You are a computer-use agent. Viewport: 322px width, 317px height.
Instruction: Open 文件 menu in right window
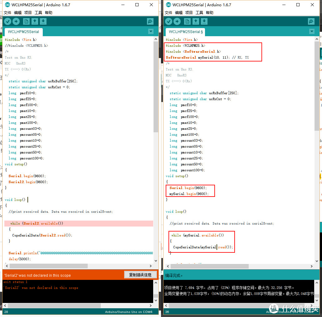click(168, 13)
